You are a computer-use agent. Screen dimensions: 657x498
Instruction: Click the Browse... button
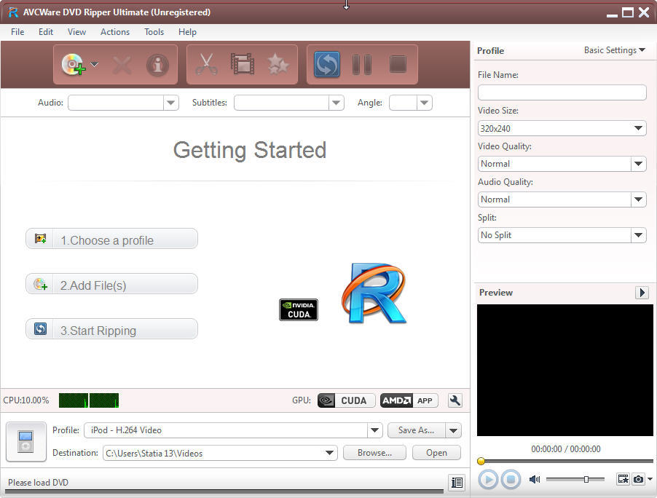[x=374, y=453]
